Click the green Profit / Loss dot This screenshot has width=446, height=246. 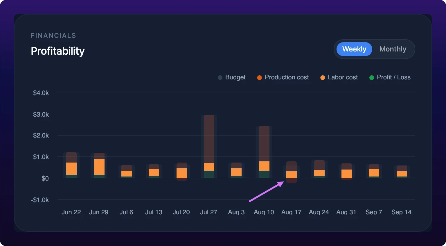(x=371, y=78)
